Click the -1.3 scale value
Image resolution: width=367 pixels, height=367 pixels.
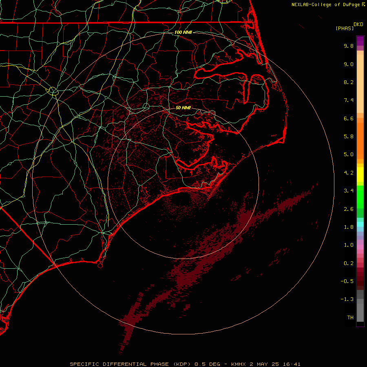pyautogui.click(x=347, y=299)
